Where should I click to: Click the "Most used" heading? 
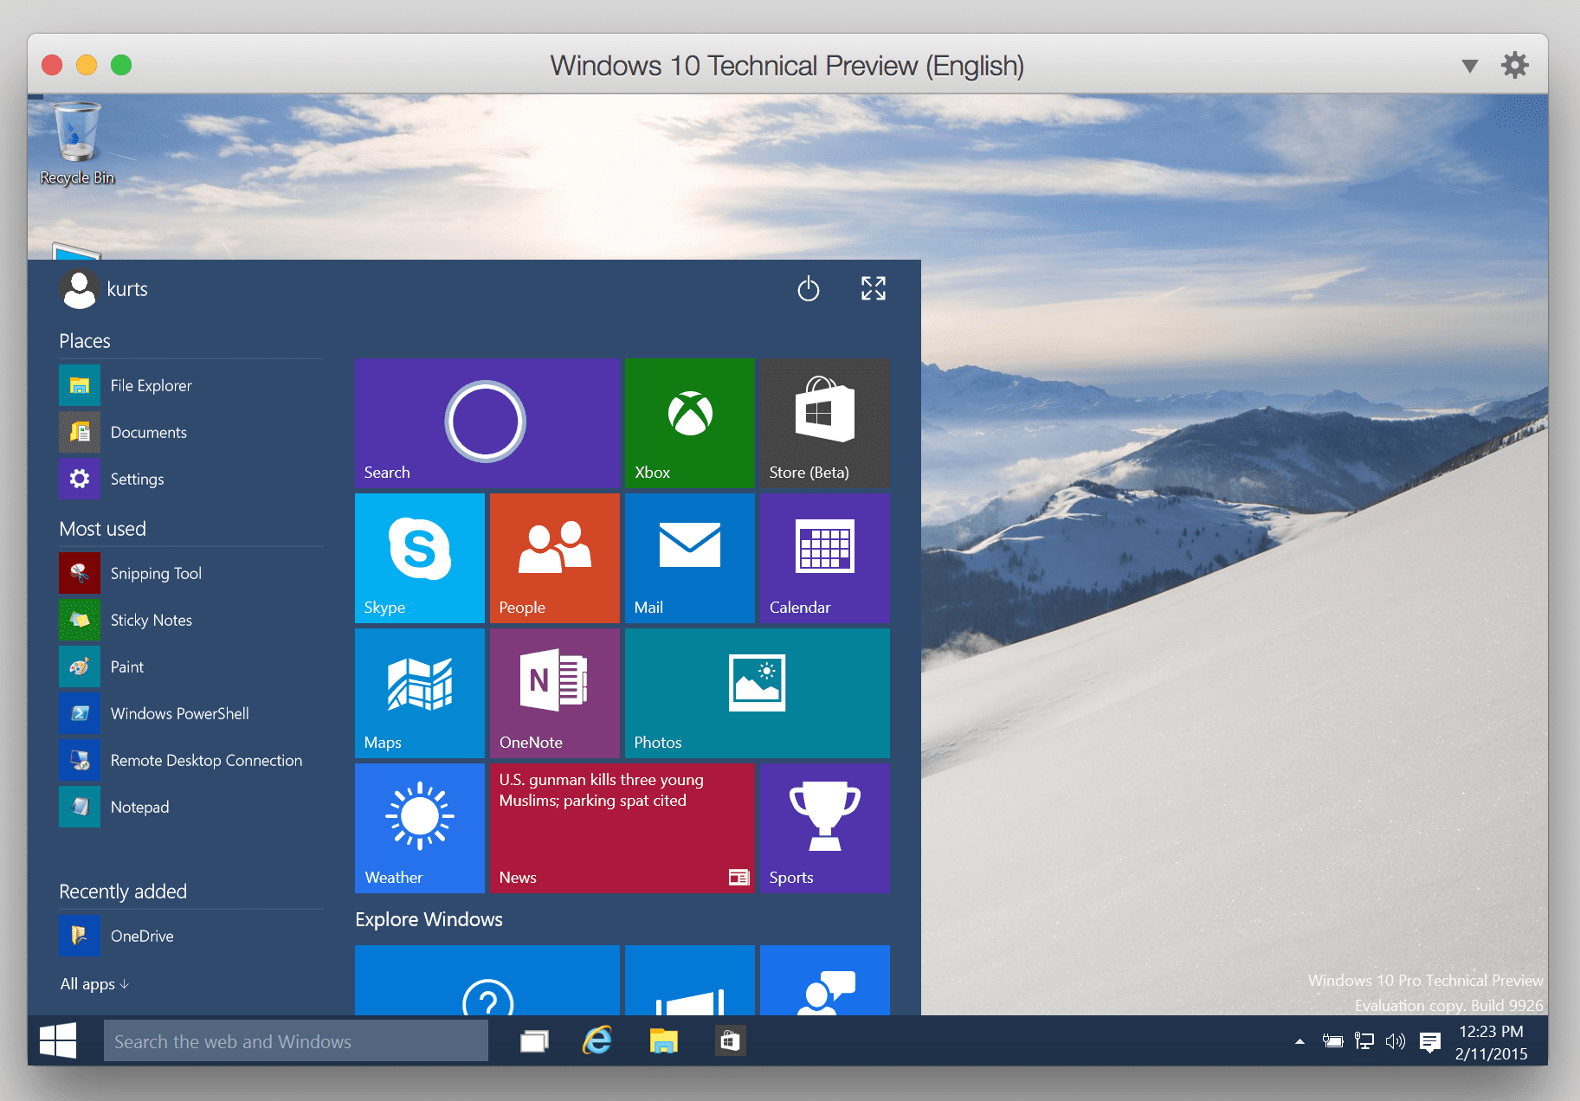point(102,529)
